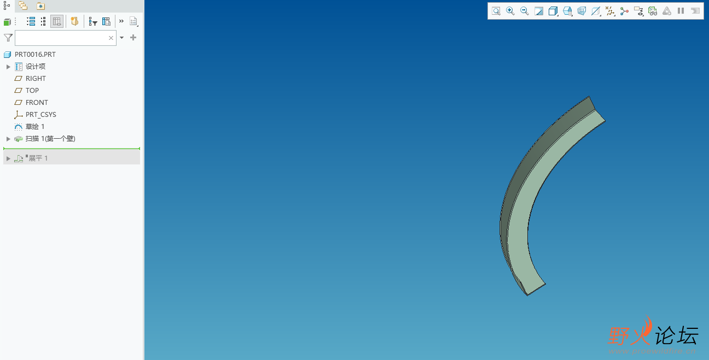This screenshot has width=709, height=360.
Task: Collapse all model tree items
Action: [43, 22]
